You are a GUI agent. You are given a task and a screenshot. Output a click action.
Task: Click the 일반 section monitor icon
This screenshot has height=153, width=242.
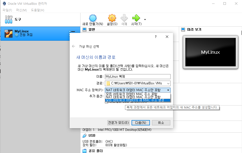point(85,29)
